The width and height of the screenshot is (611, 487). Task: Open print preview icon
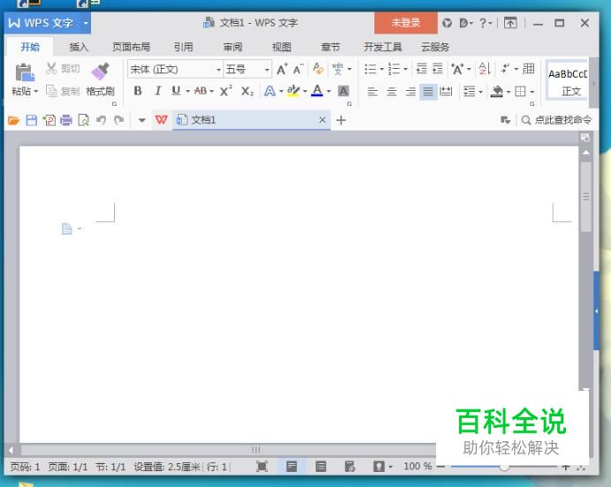click(83, 120)
